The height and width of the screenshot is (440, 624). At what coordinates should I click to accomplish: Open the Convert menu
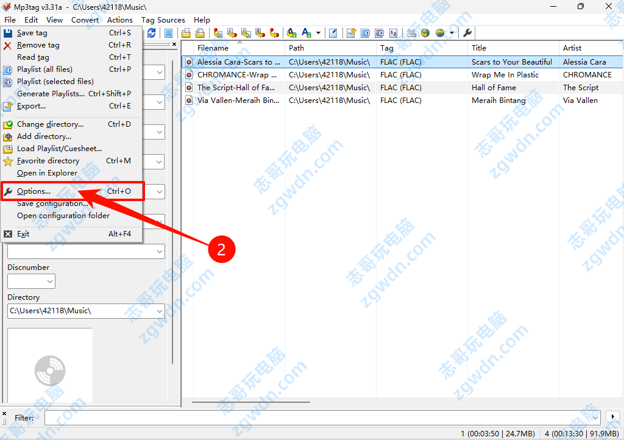point(85,20)
